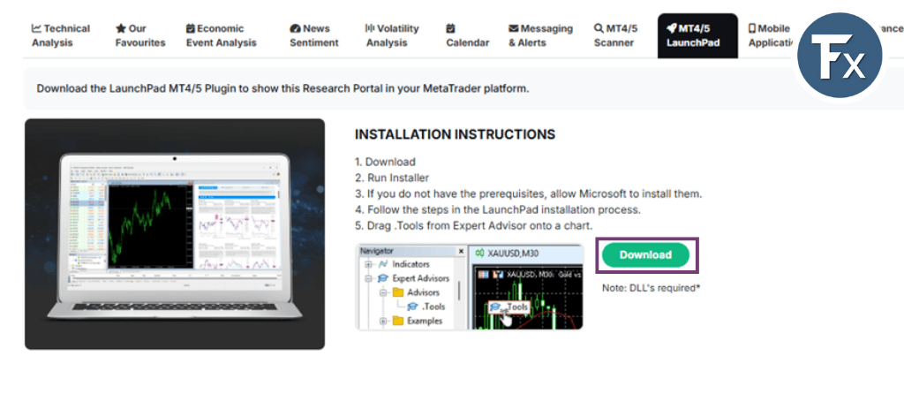Viewport: 904px width, 394px height.
Task: Click the Mobile Application phone icon
Action: (x=752, y=29)
